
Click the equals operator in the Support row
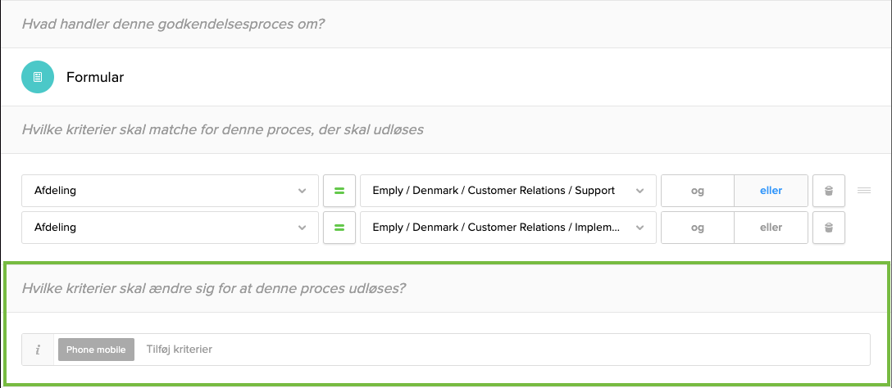coord(339,191)
